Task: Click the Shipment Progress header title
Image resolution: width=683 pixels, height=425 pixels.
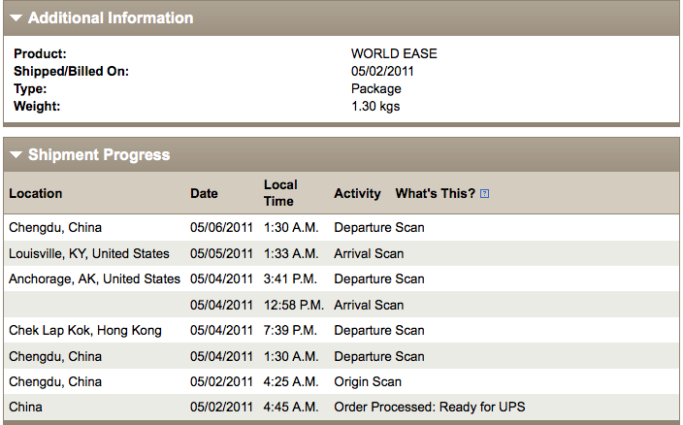Action: coord(99,155)
